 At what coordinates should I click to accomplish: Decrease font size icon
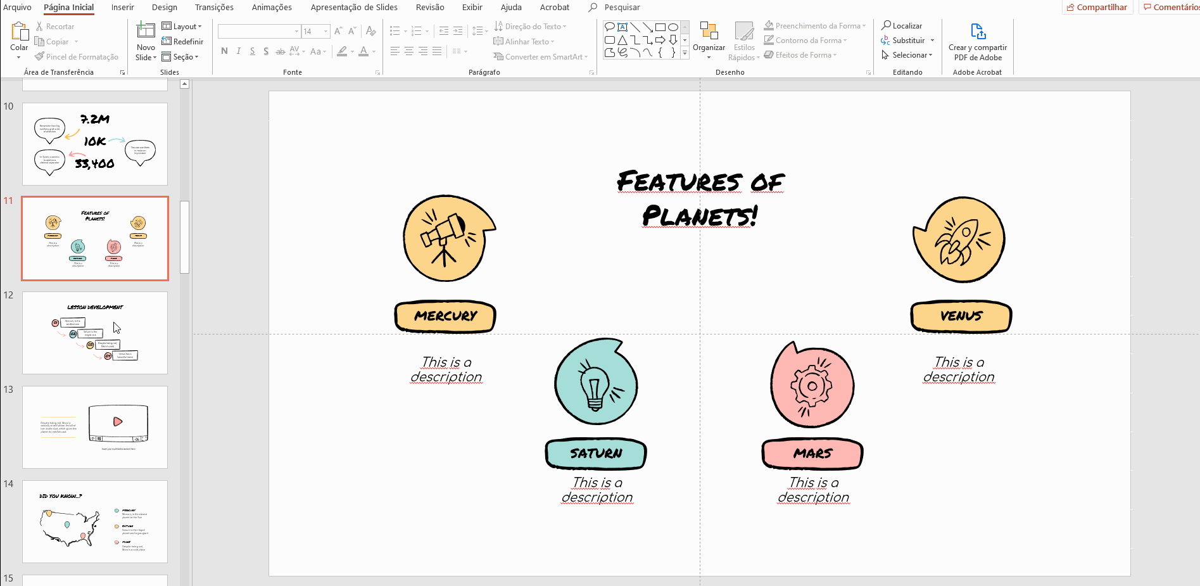click(x=352, y=31)
